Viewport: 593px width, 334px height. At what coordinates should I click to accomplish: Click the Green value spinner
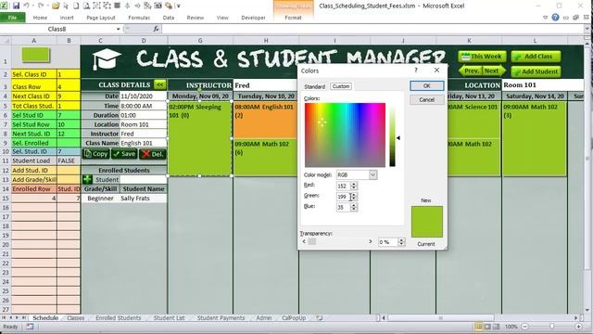click(x=354, y=197)
